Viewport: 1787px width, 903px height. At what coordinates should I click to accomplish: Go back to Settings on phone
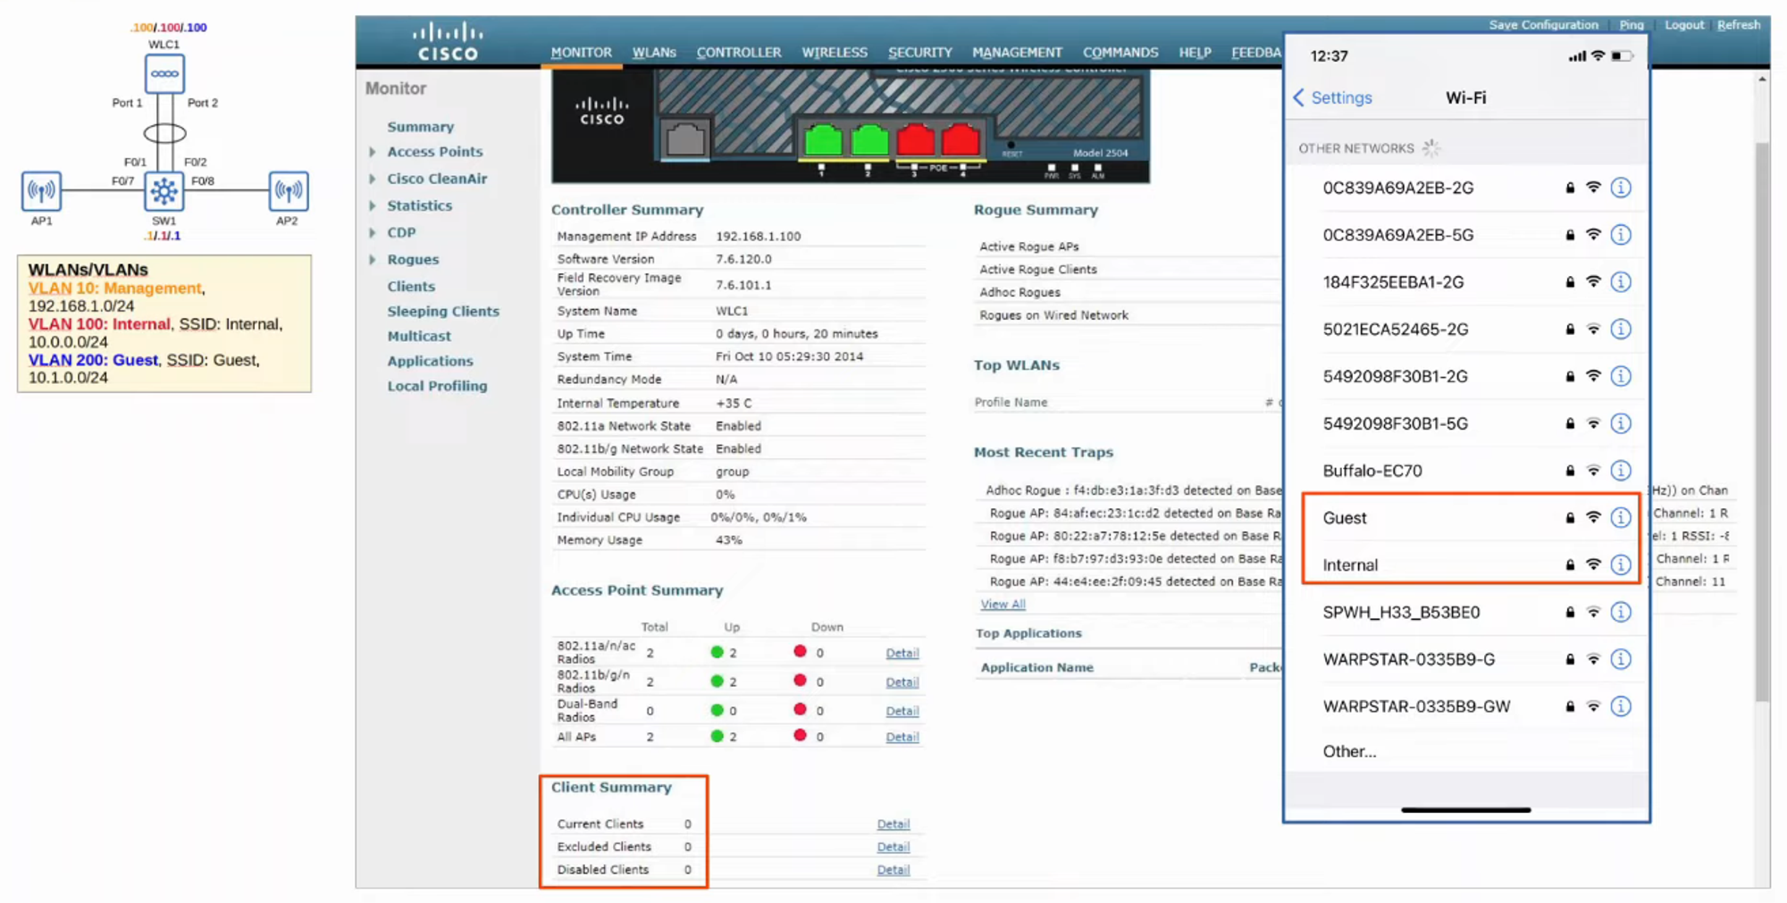point(1332,98)
